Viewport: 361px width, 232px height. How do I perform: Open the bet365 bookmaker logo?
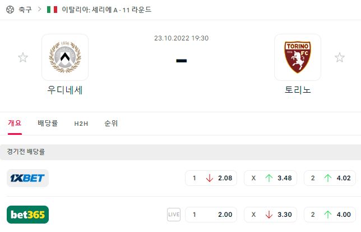27,215
